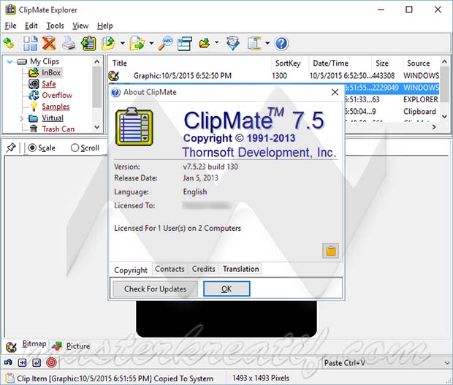The width and height of the screenshot is (453, 385).
Task: Click the boxed right-arrow icon in bottom bar
Action: (22, 362)
